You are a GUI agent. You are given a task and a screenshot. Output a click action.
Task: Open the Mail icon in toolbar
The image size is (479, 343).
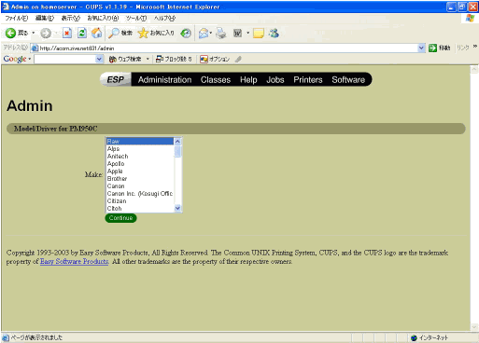[x=204, y=33]
